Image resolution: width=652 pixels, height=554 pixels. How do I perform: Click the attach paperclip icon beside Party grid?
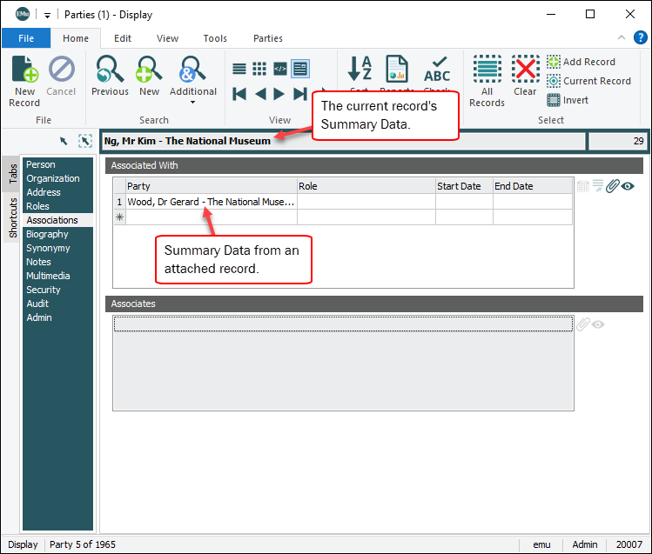(612, 186)
